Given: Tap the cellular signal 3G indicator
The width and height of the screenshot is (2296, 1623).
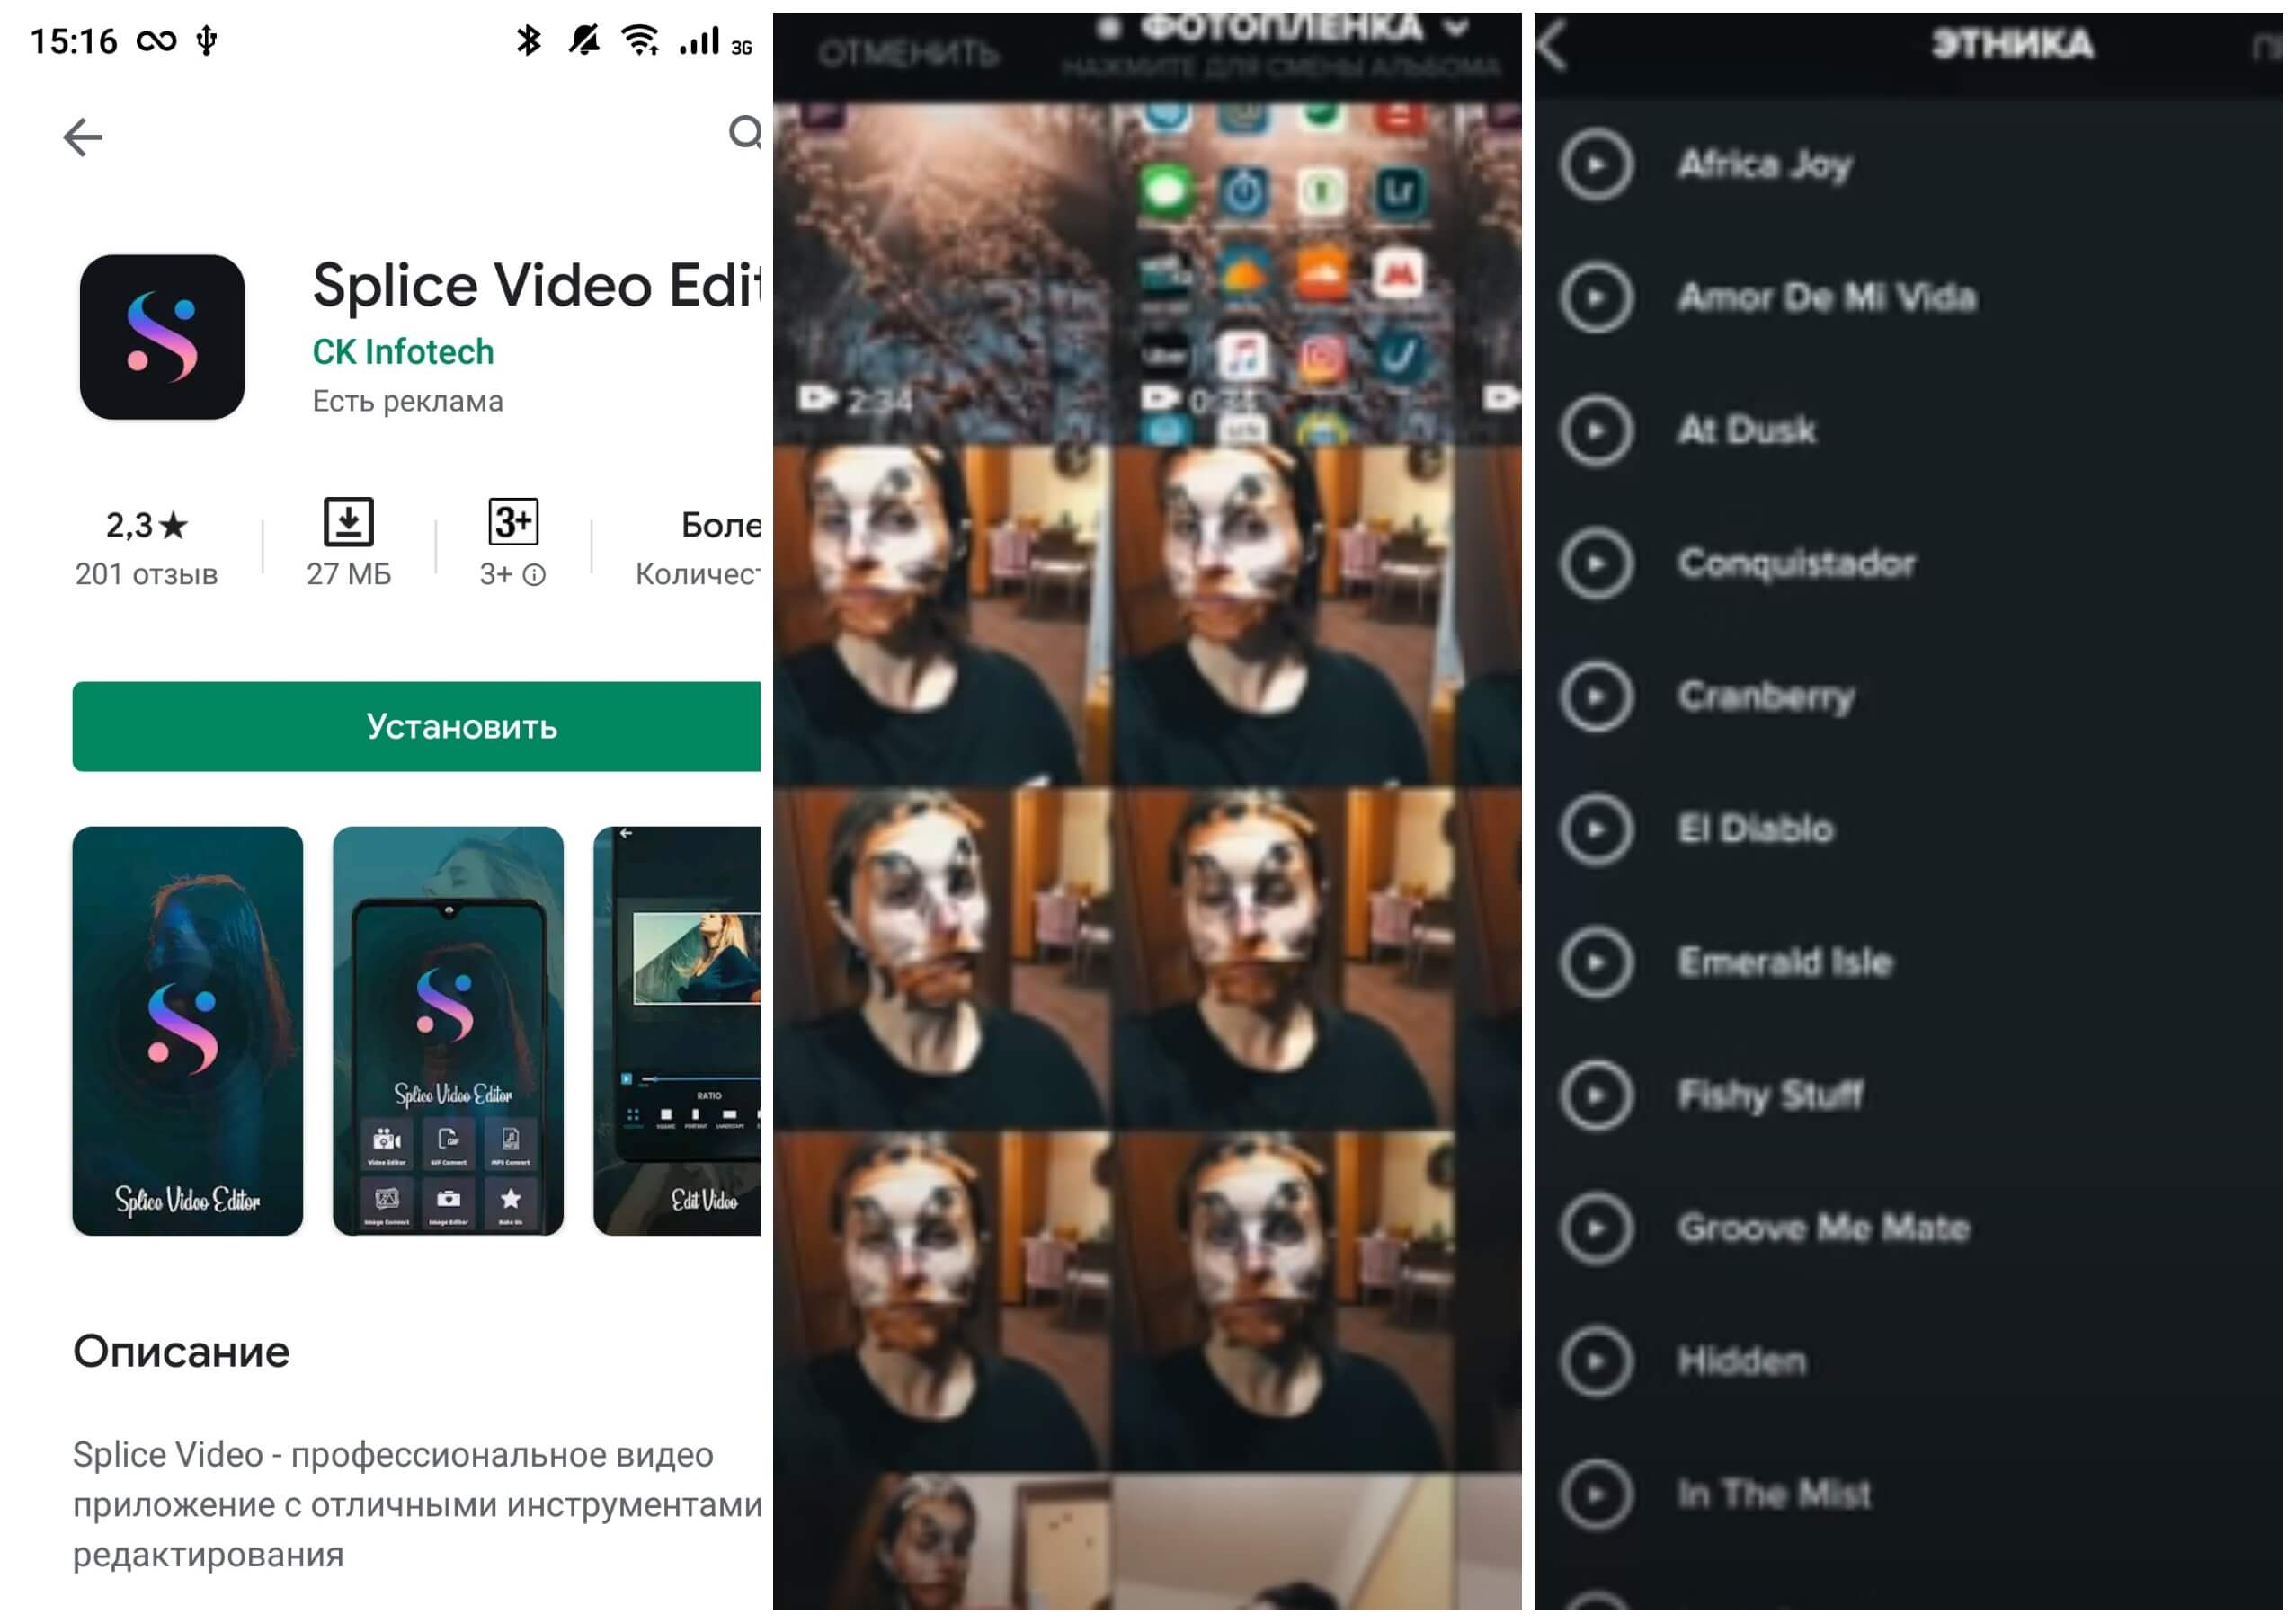Looking at the screenshot, I should pyautogui.click(x=715, y=42).
